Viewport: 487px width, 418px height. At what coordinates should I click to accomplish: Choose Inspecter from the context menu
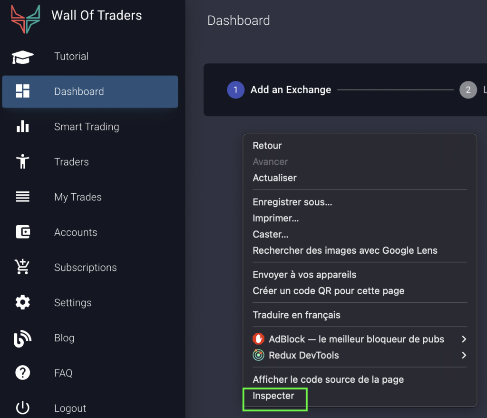click(x=275, y=396)
